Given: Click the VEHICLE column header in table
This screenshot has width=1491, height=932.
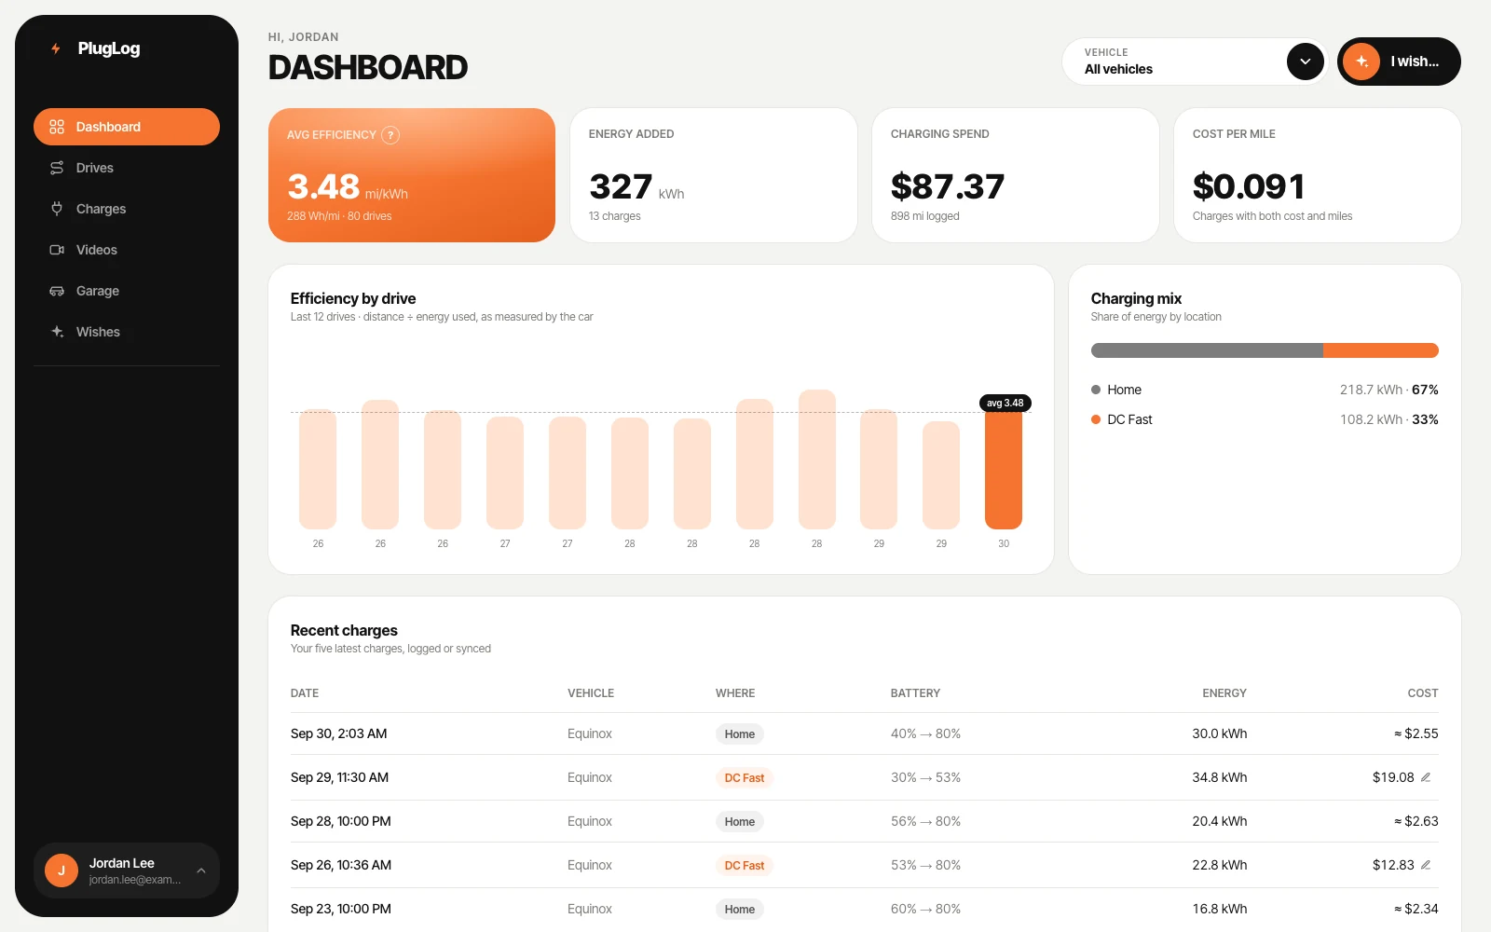Looking at the screenshot, I should [591, 693].
